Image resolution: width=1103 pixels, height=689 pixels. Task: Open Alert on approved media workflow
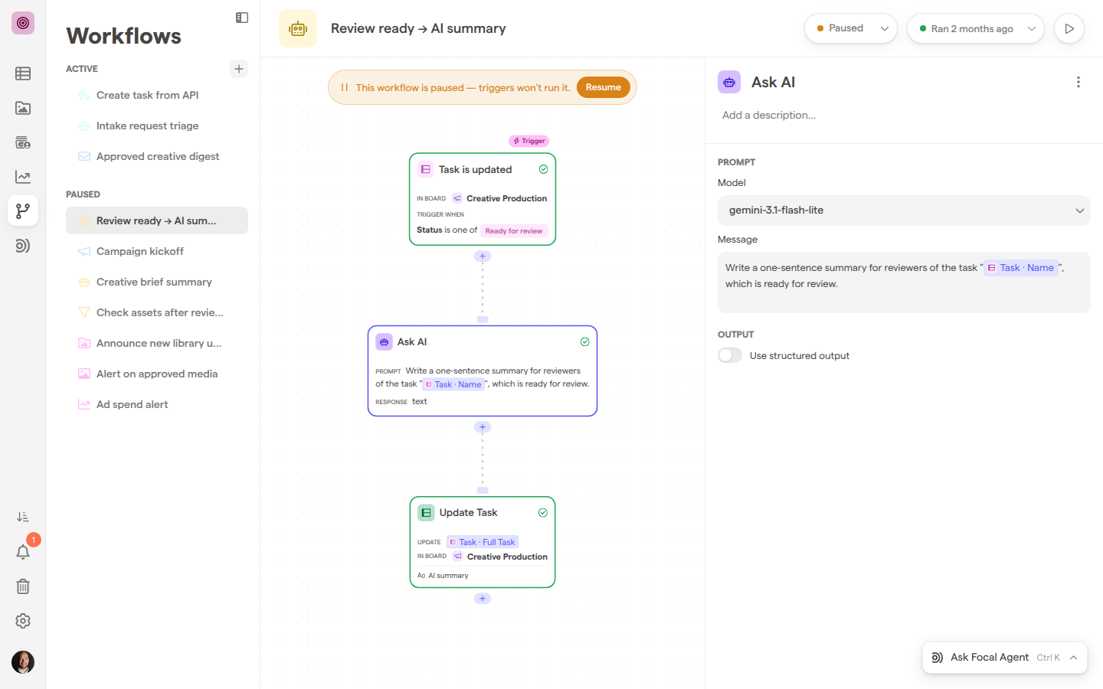(x=157, y=374)
